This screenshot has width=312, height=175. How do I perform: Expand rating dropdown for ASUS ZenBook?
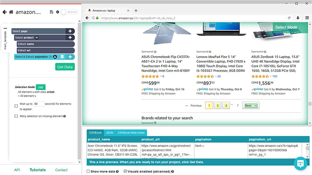click(x=271, y=76)
